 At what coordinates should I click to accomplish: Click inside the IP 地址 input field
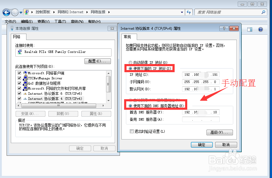pos(200,75)
